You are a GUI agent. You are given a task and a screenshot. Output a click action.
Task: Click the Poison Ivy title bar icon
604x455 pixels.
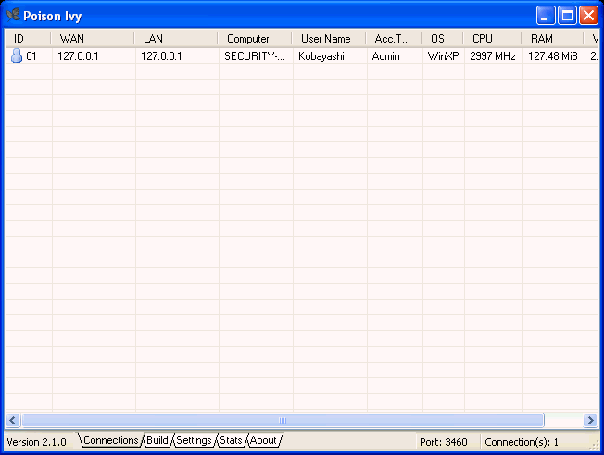[x=13, y=16]
